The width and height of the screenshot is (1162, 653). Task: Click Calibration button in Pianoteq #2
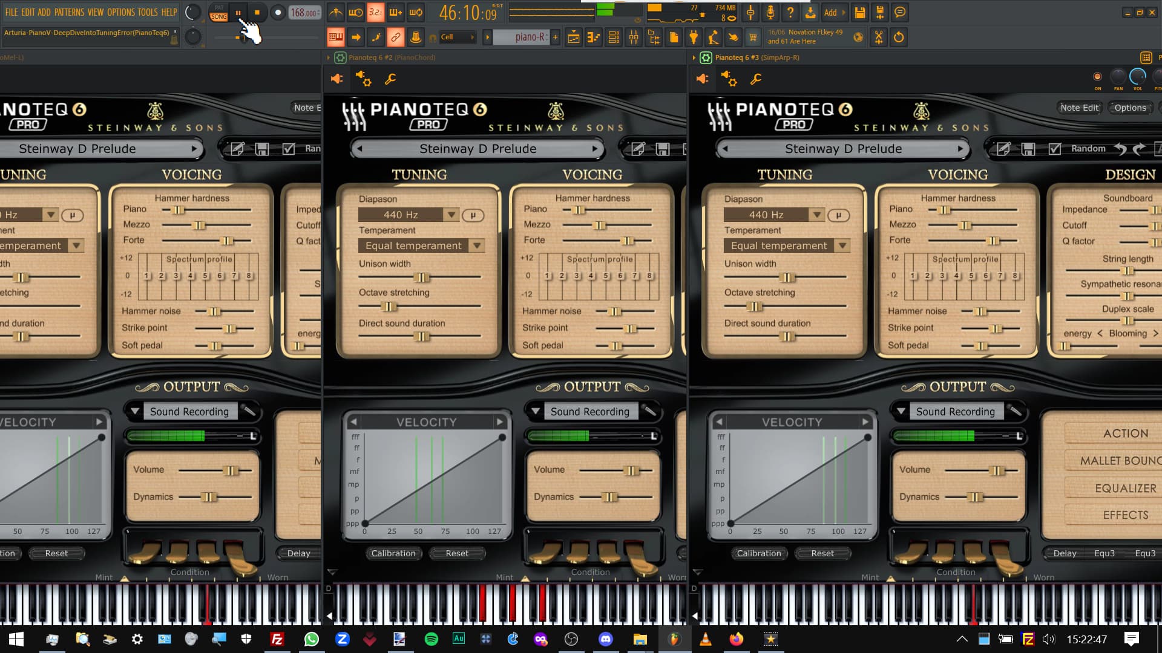(x=393, y=553)
